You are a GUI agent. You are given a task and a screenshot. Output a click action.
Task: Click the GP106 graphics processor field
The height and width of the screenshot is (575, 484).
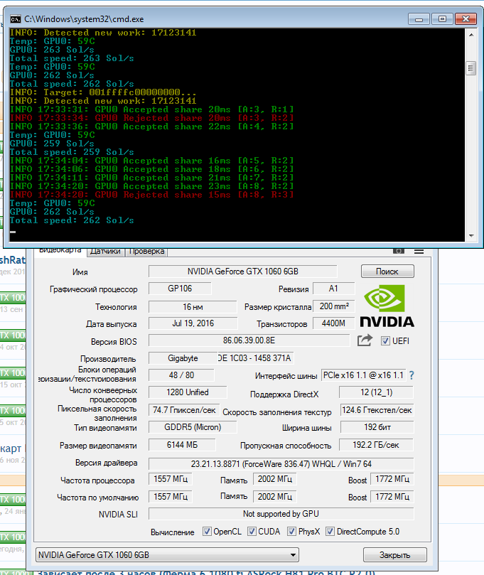pyautogui.click(x=180, y=289)
